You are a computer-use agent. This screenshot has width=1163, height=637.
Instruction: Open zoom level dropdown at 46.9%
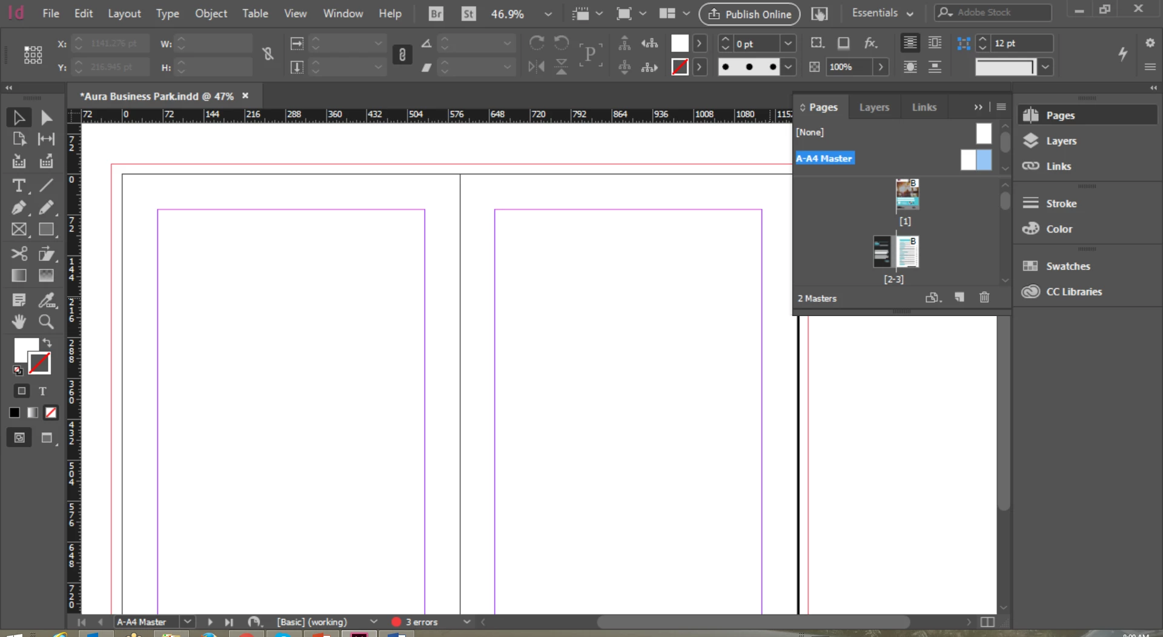point(548,14)
